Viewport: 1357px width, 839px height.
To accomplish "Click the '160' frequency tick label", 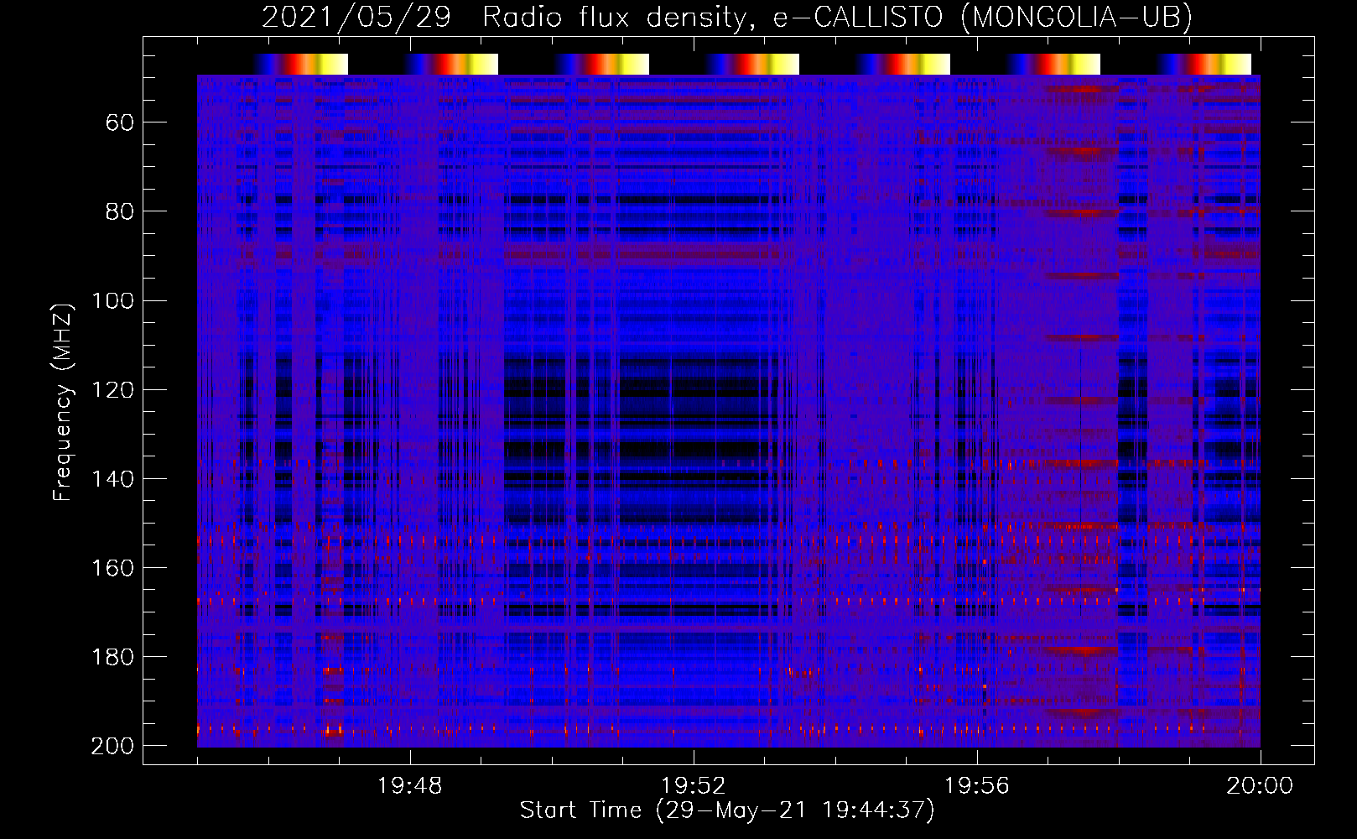I will click(x=112, y=567).
